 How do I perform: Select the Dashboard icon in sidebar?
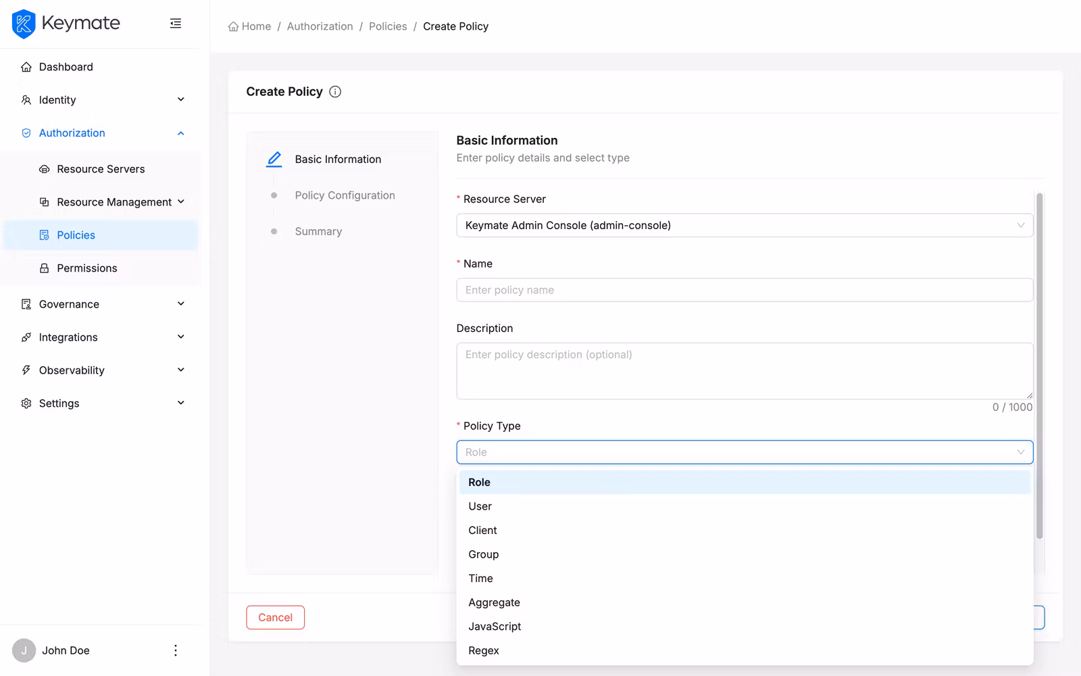point(26,66)
